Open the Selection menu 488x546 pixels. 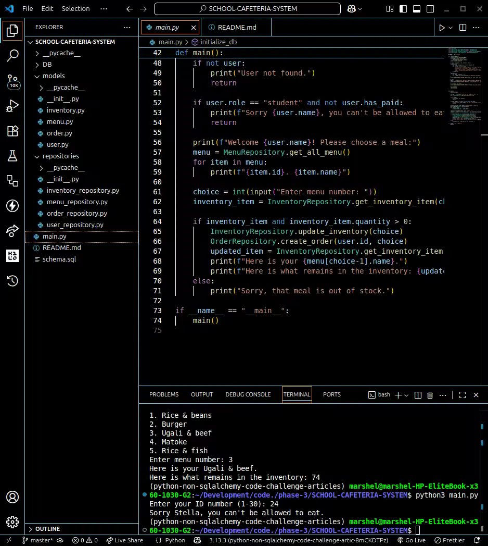[75, 9]
